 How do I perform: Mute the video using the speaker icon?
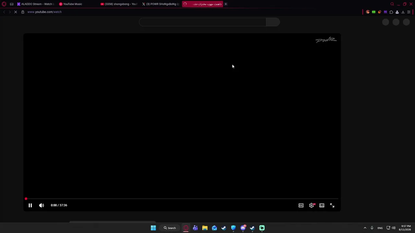click(41, 205)
